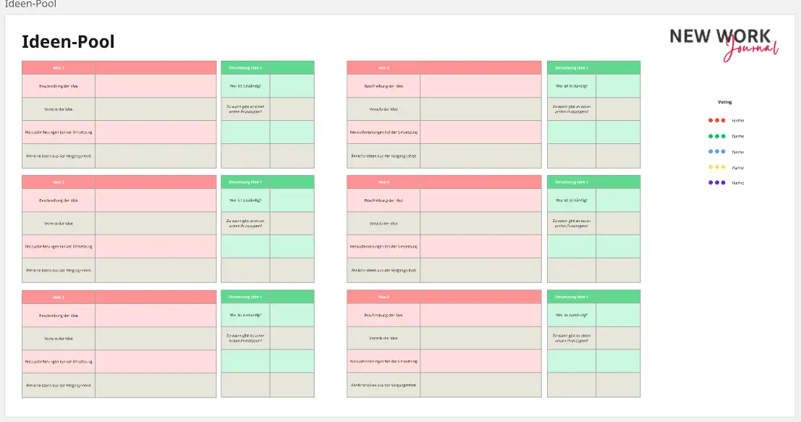Select the Ideen-Pool board heading
The image size is (801, 422).
coord(68,42)
